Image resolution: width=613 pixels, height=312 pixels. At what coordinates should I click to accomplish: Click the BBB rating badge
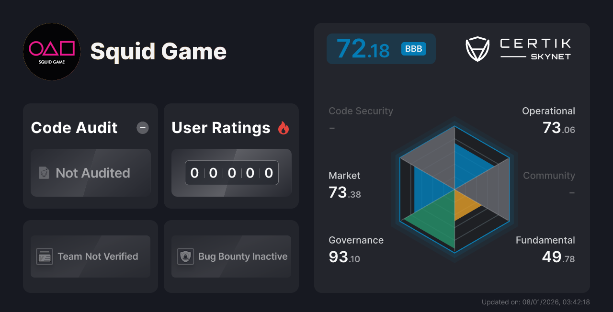coord(413,48)
